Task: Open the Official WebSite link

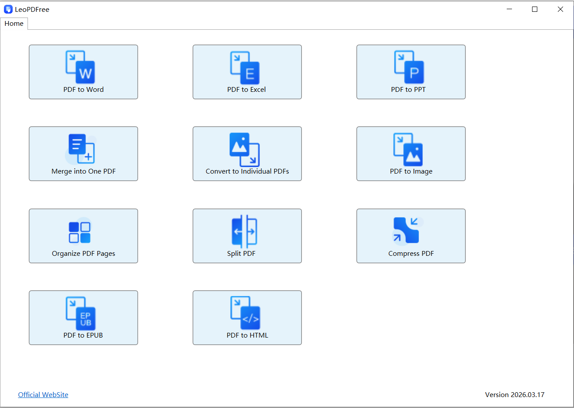Action: [43, 394]
